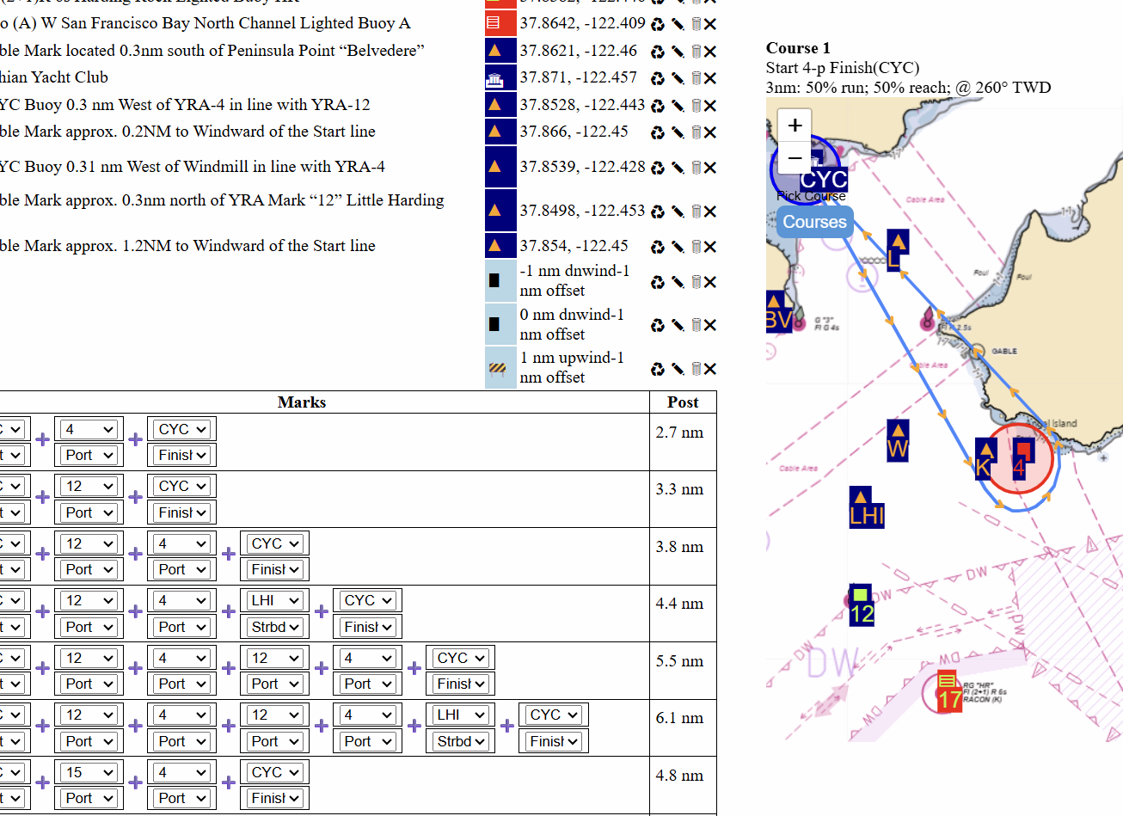The image size is (1123, 816).
Task: Open the mark dropdown showing 15
Action: pos(89,772)
